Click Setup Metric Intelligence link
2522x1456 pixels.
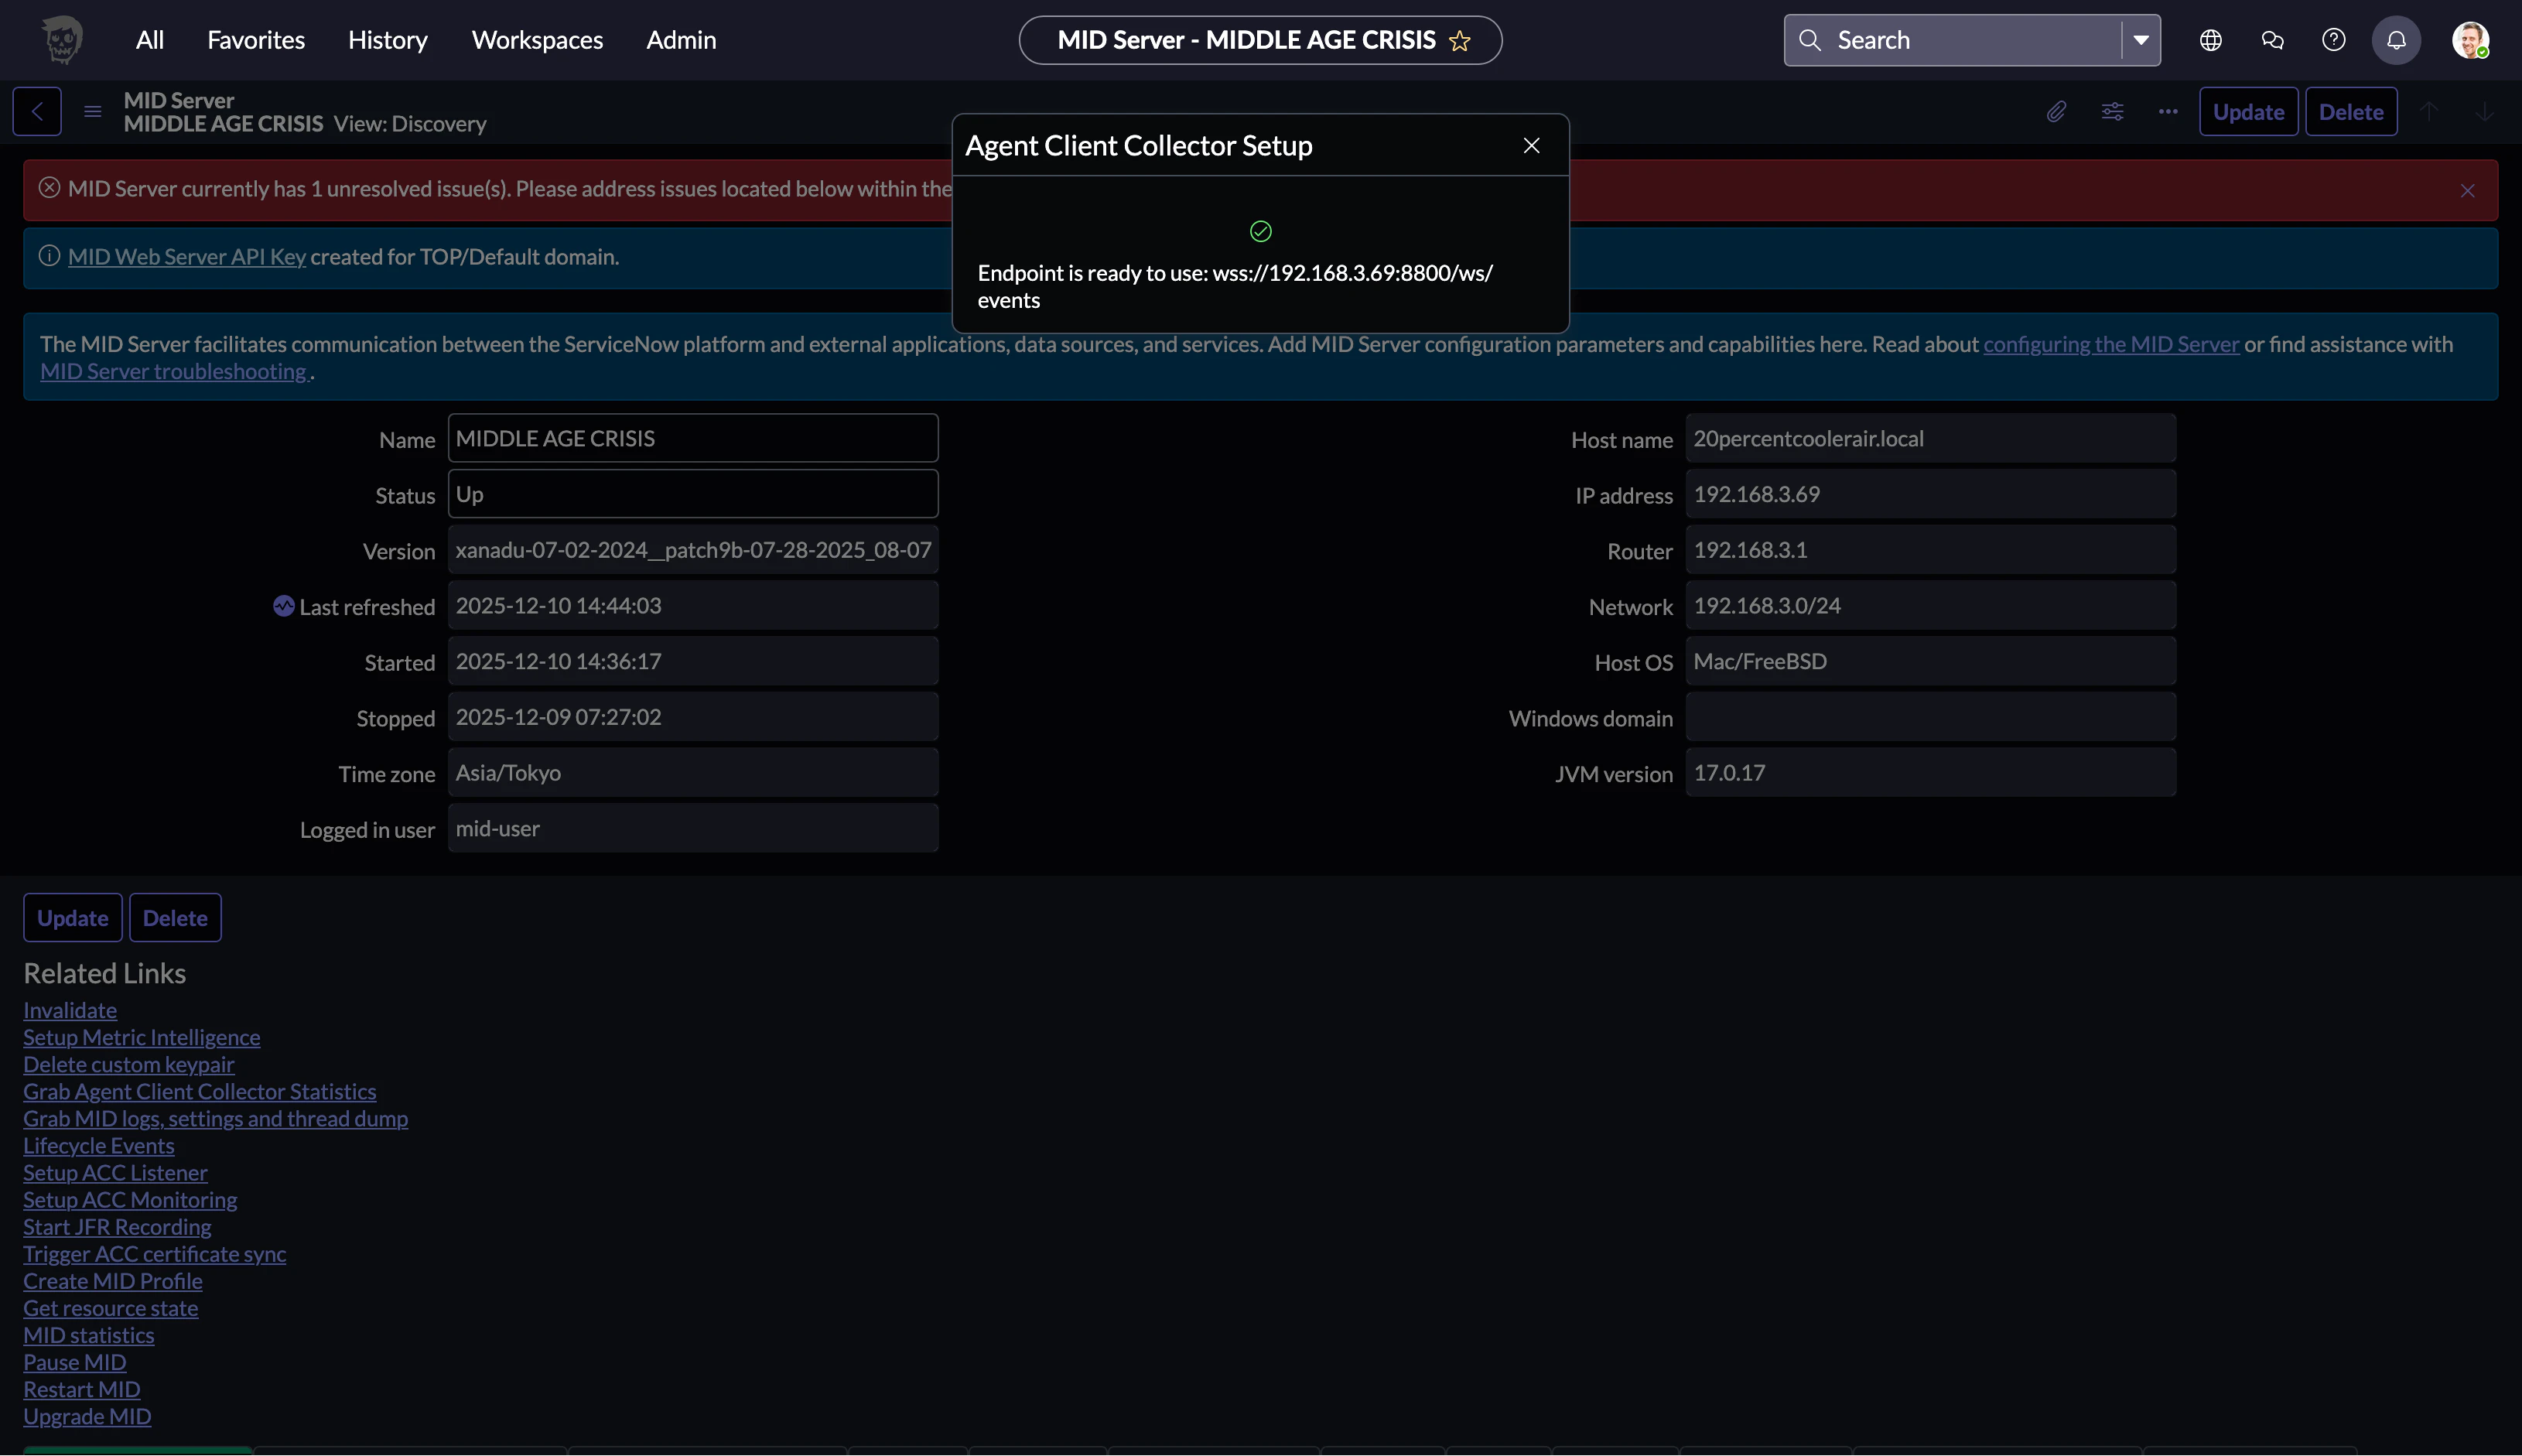142,1037
